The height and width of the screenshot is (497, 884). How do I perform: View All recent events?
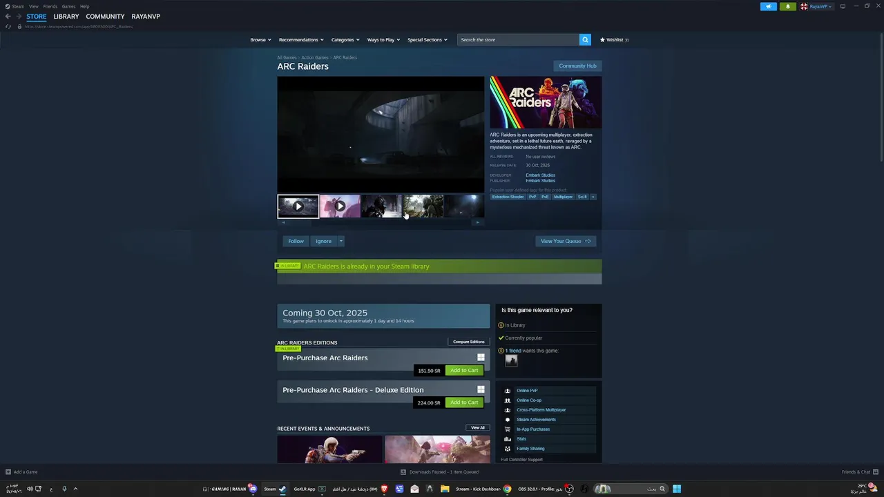coord(478,428)
